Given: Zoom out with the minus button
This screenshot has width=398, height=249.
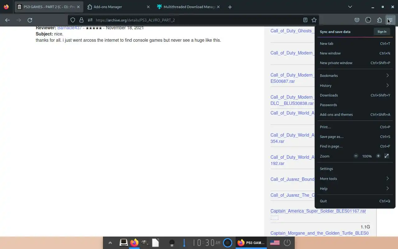Looking at the screenshot, I should pyautogui.click(x=356, y=156).
